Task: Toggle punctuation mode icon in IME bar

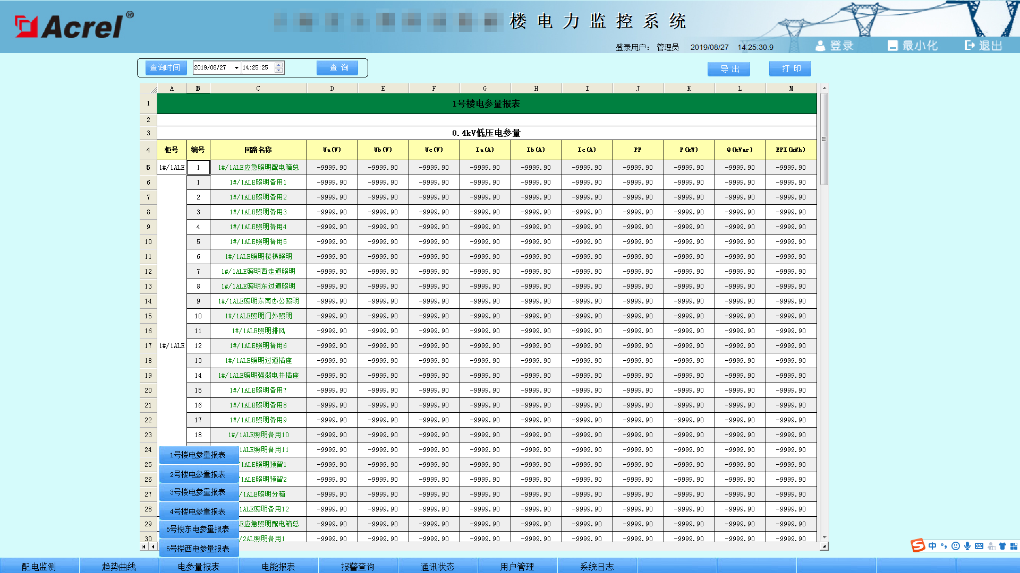Action: click(x=944, y=546)
